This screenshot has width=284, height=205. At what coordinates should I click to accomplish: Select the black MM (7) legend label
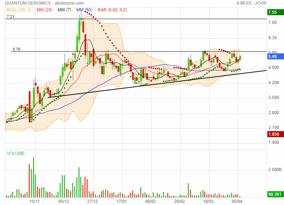coord(64,10)
